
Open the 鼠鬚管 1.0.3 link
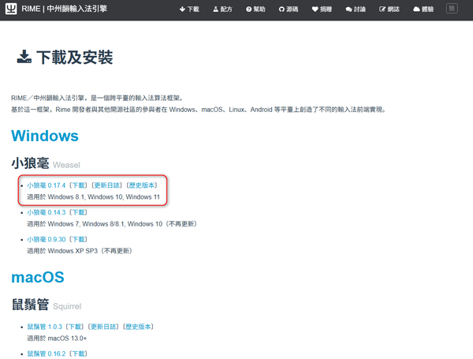(45, 327)
